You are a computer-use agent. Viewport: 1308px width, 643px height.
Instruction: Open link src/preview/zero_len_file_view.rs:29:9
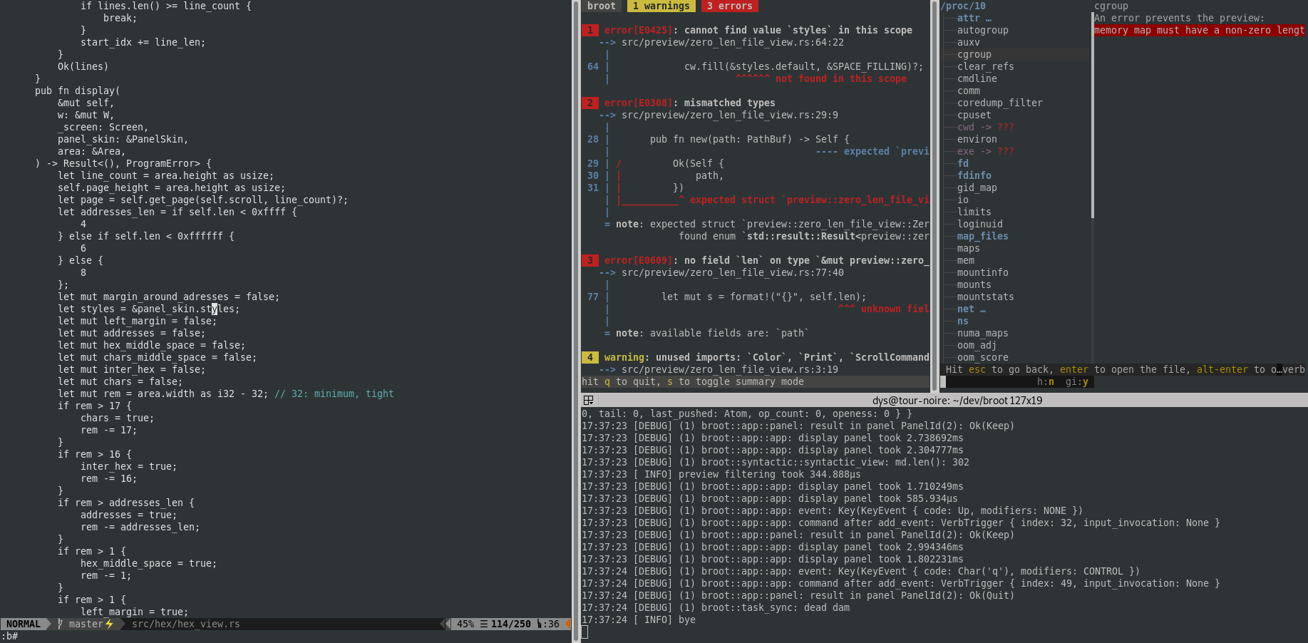(x=730, y=115)
